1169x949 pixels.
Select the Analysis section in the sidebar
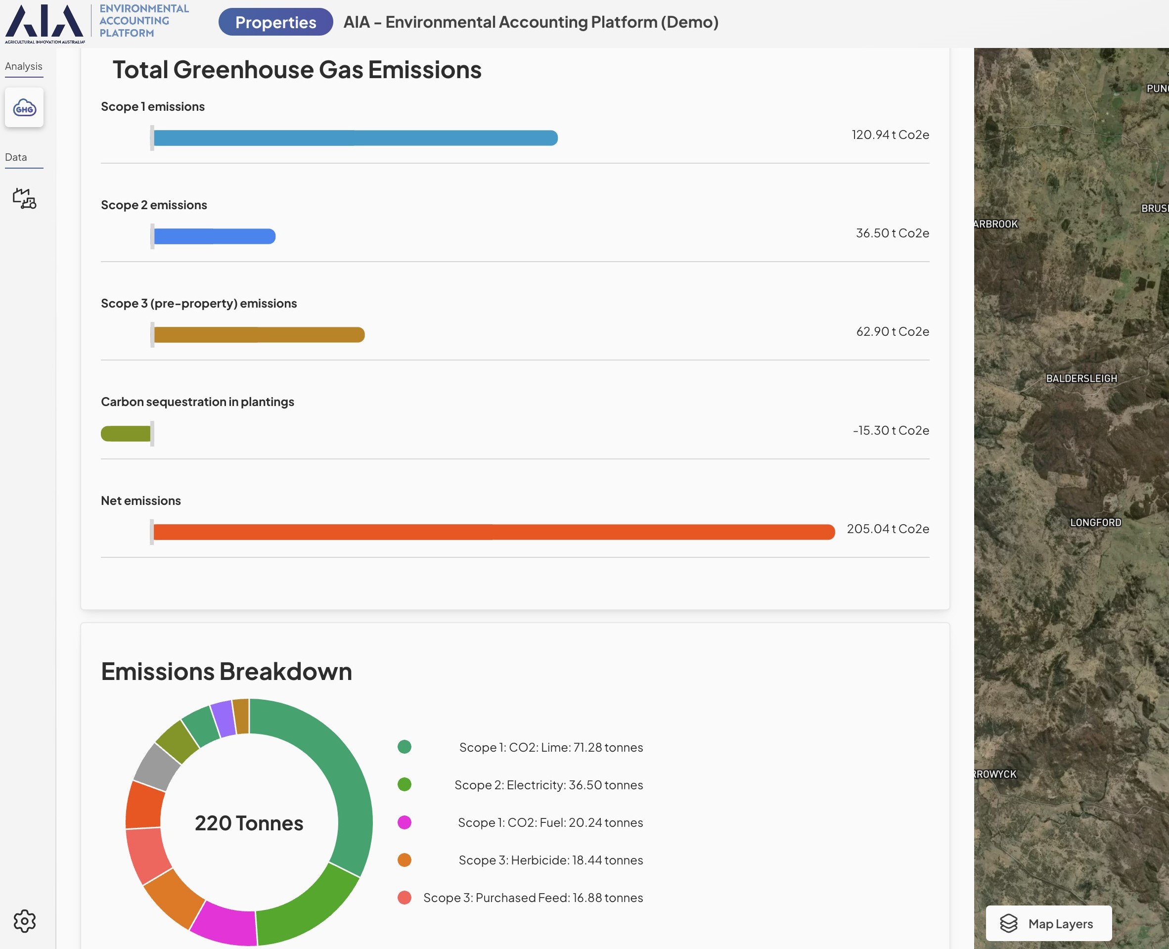[x=24, y=66]
